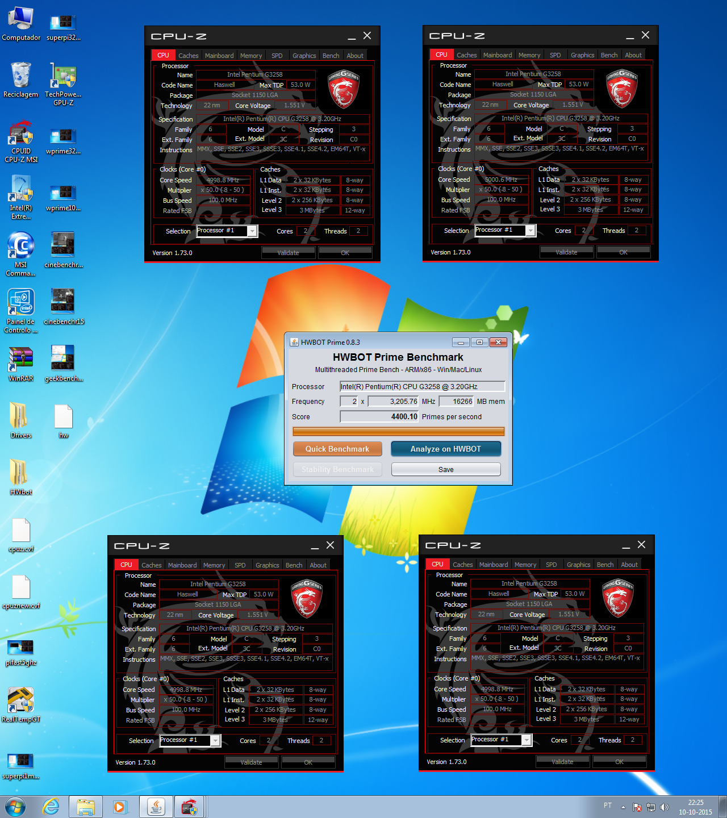Click the volume icon in system tray
The width and height of the screenshot is (727, 818).
pyautogui.click(x=665, y=807)
